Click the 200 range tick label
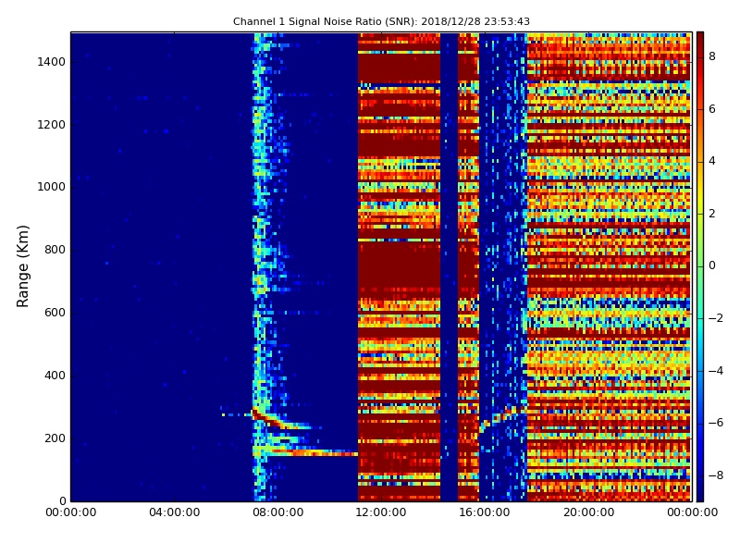740x555 pixels. coord(55,438)
